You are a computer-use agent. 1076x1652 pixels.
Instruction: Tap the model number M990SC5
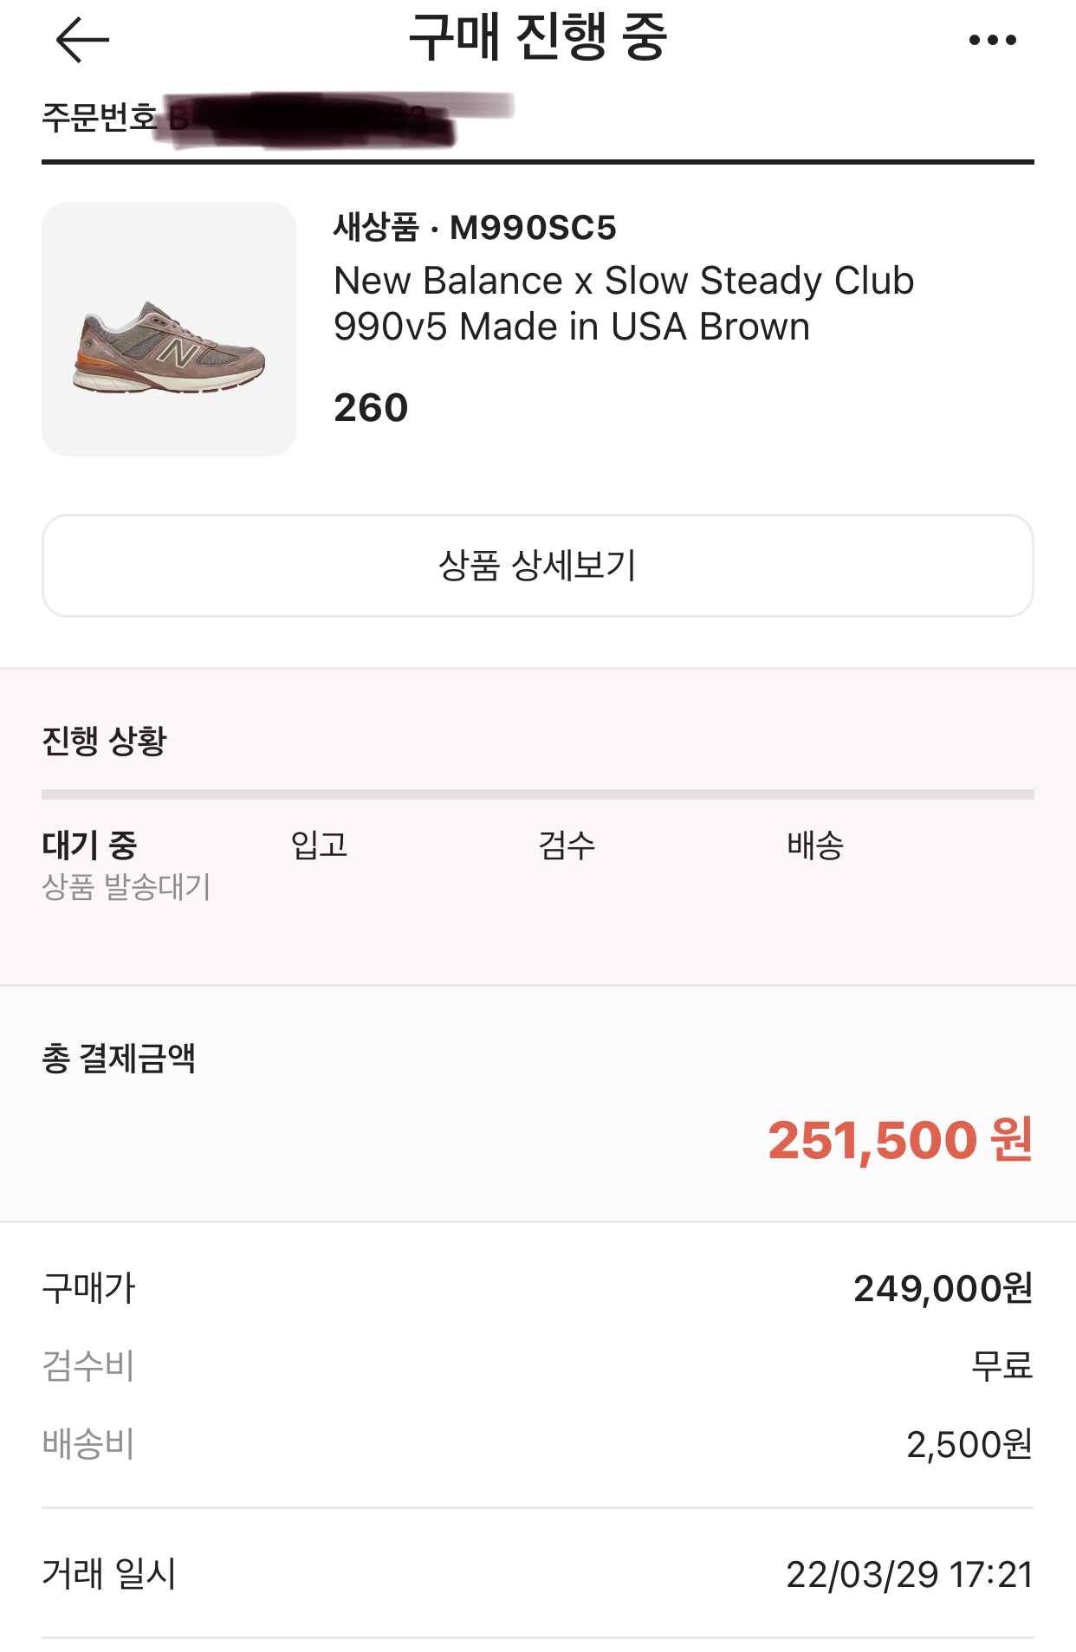click(533, 228)
